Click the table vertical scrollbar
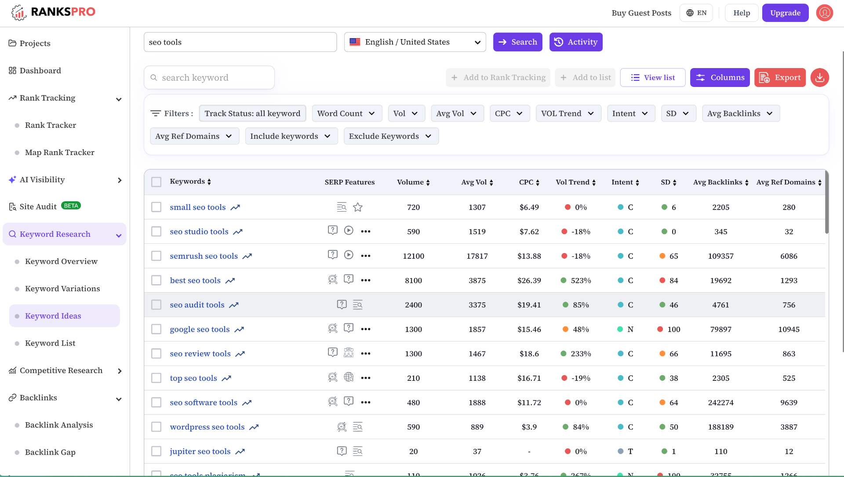 tap(827, 203)
